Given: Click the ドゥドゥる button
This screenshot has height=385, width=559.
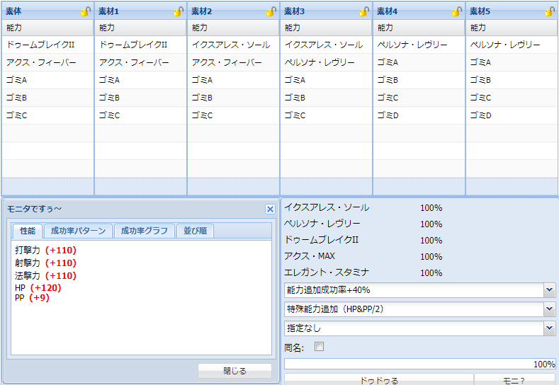Looking at the screenshot, I should pyautogui.click(x=378, y=379).
